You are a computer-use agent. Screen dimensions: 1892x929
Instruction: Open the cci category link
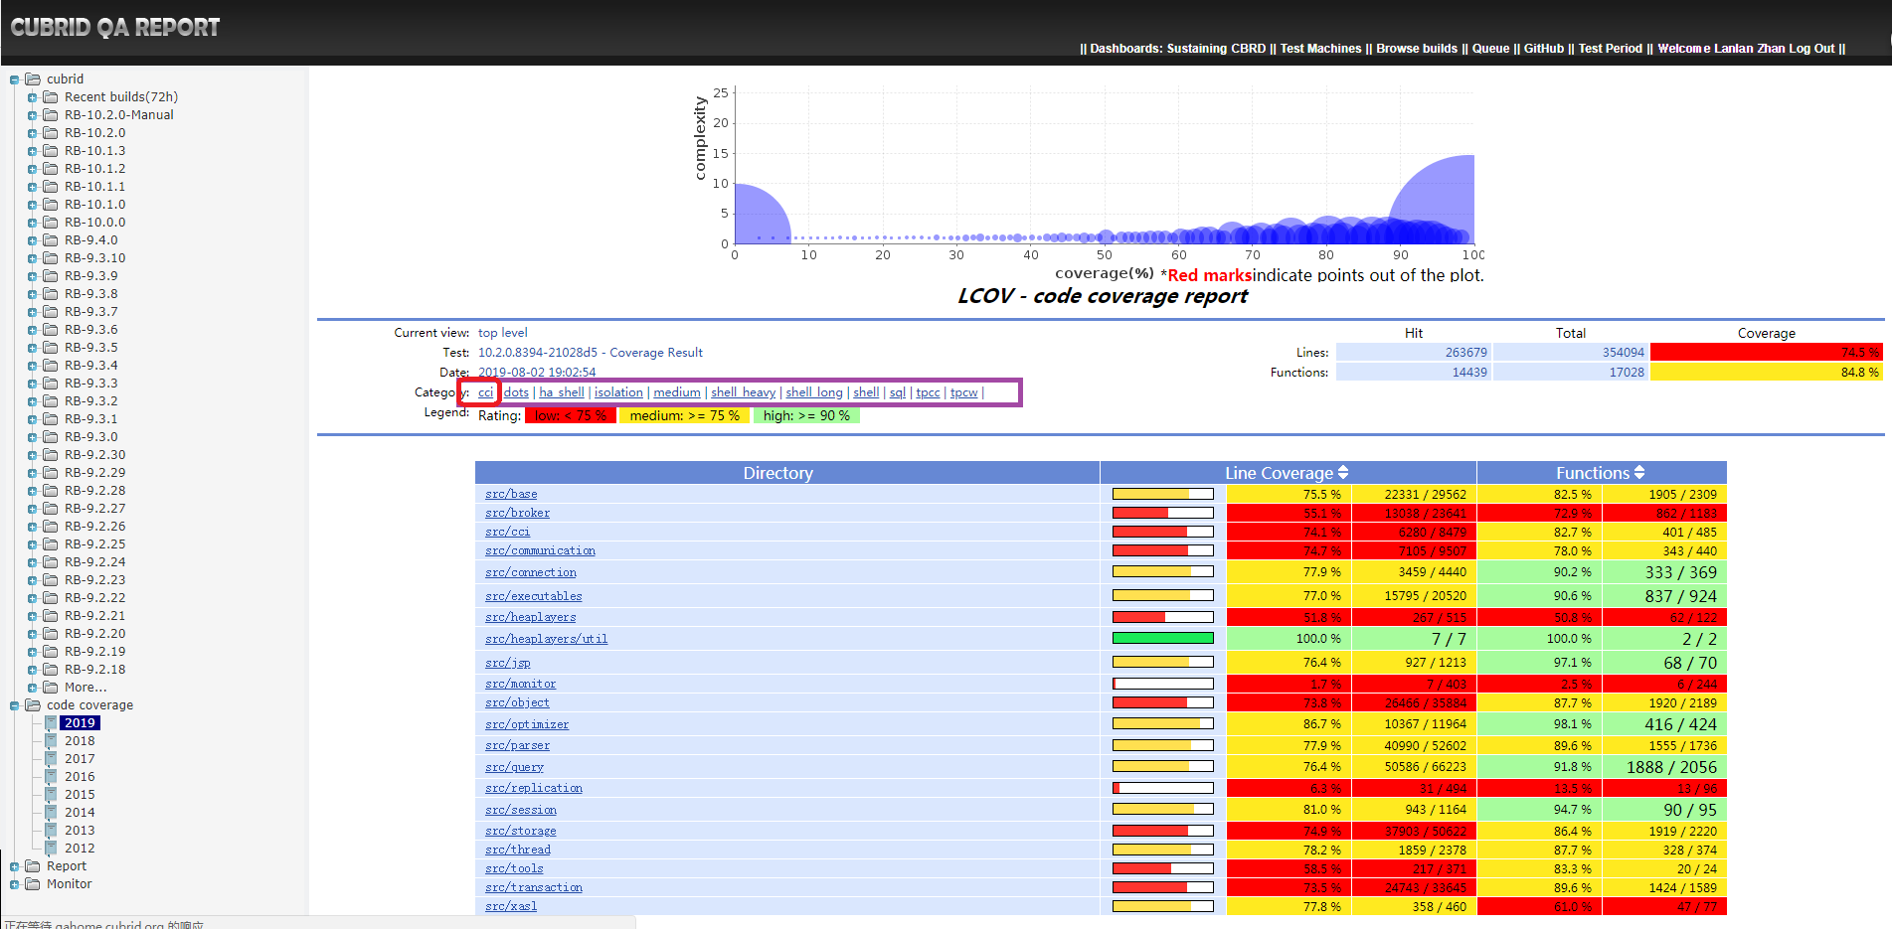(x=485, y=392)
